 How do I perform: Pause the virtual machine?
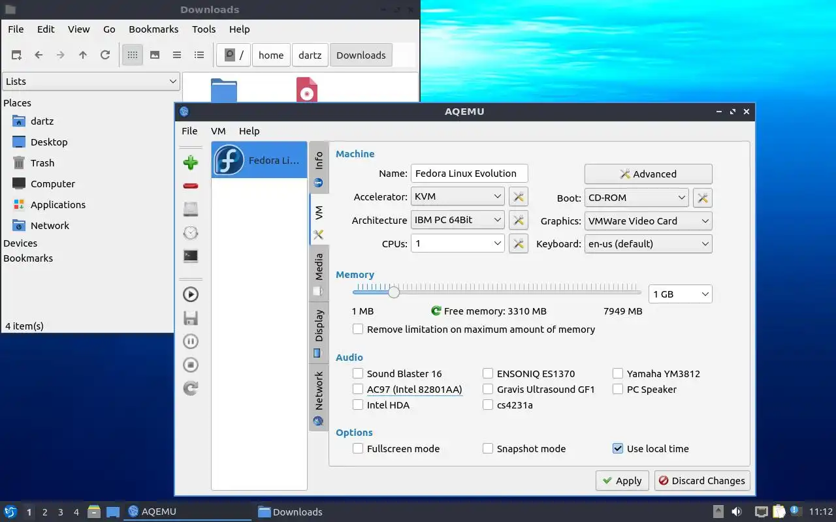click(191, 341)
